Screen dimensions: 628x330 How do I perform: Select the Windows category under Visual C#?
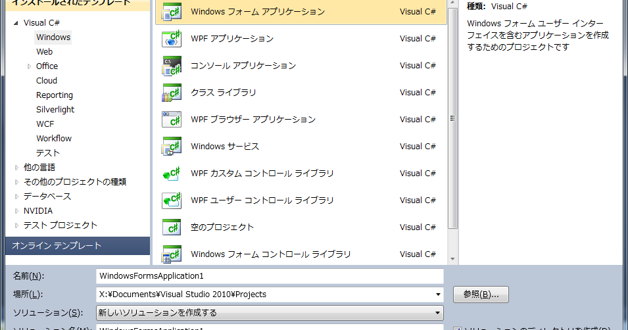(x=53, y=37)
